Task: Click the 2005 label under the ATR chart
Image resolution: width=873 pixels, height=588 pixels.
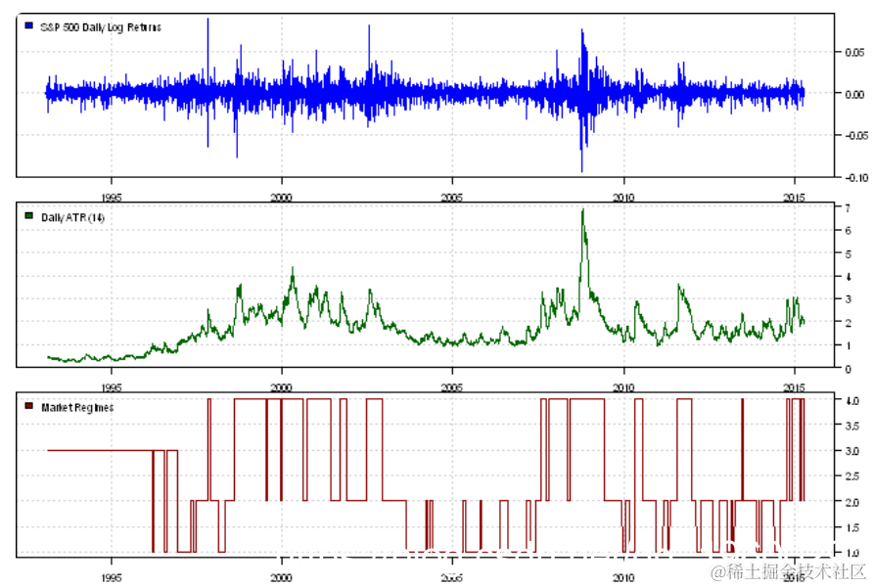Action: (451, 387)
